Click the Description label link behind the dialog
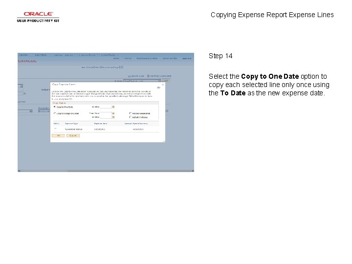 pyautogui.click(x=44, y=108)
